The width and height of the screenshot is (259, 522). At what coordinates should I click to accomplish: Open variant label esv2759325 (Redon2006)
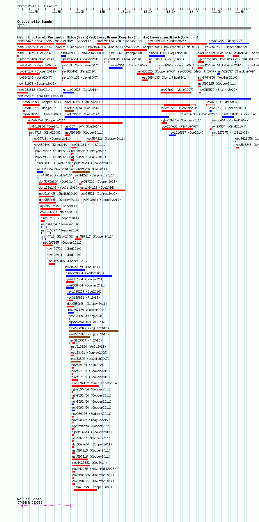pyautogui.click(x=167, y=41)
